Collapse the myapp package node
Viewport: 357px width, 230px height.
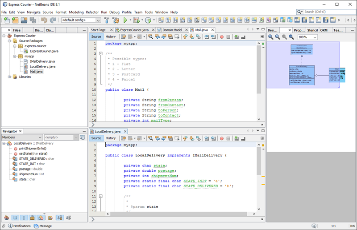pyautogui.click(x=15, y=56)
